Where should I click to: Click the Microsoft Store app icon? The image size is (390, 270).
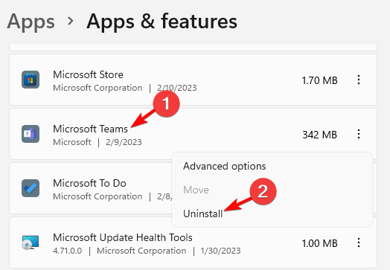tap(31, 80)
